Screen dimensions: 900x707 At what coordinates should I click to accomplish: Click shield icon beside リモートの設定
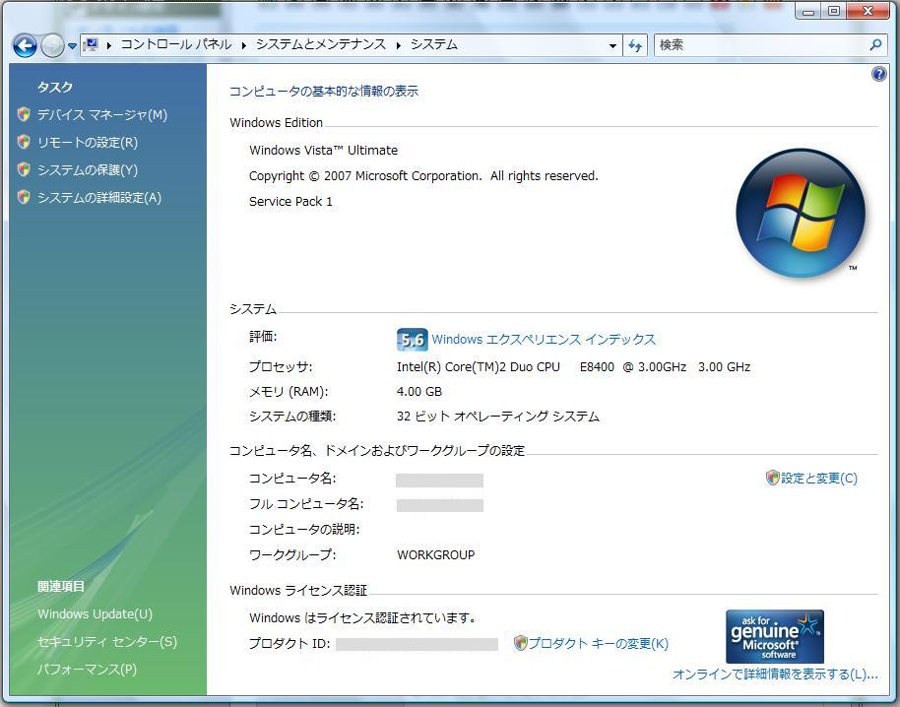(x=24, y=142)
